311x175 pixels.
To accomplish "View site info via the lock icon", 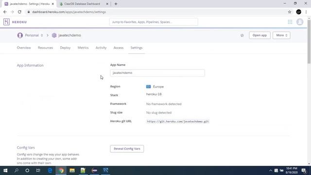I will (29, 12).
